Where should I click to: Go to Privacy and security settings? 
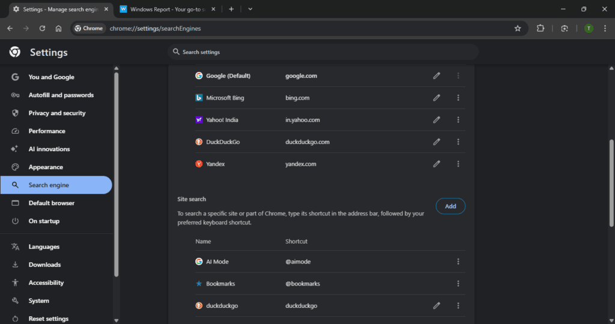[56, 113]
